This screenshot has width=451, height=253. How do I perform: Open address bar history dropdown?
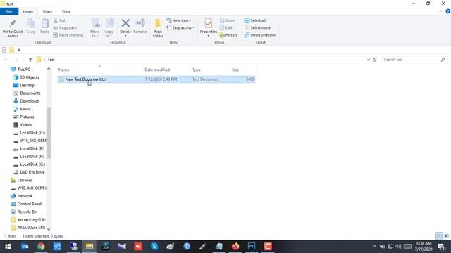(368, 60)
